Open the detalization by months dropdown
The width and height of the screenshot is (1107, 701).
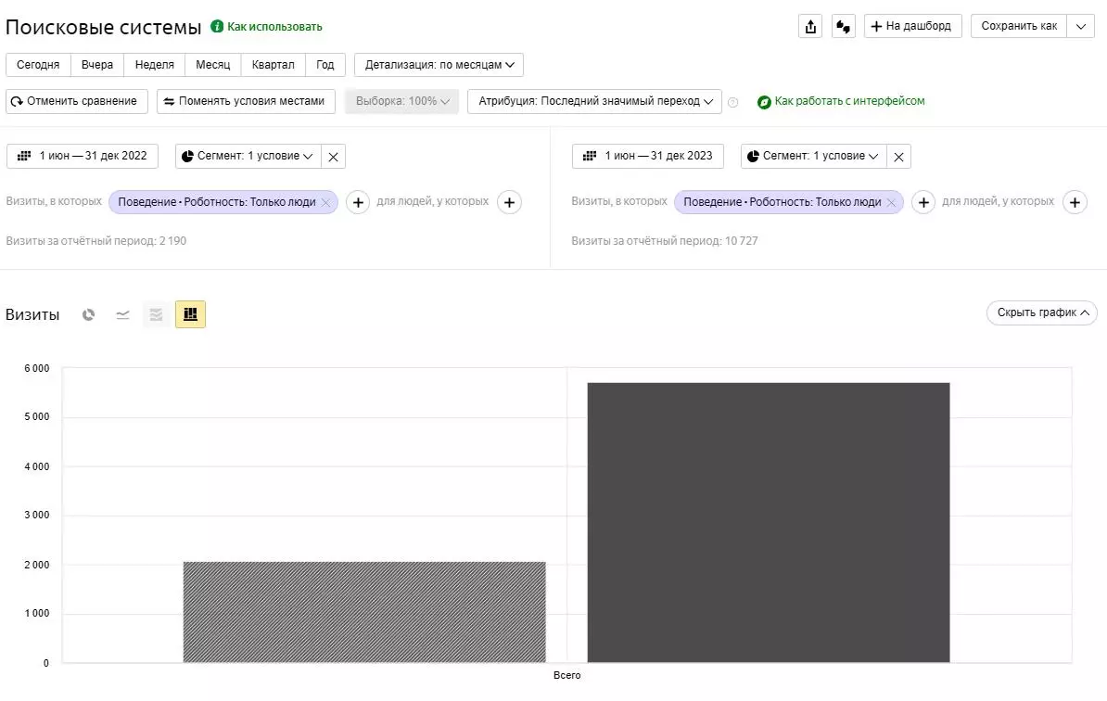click(439, 65)
